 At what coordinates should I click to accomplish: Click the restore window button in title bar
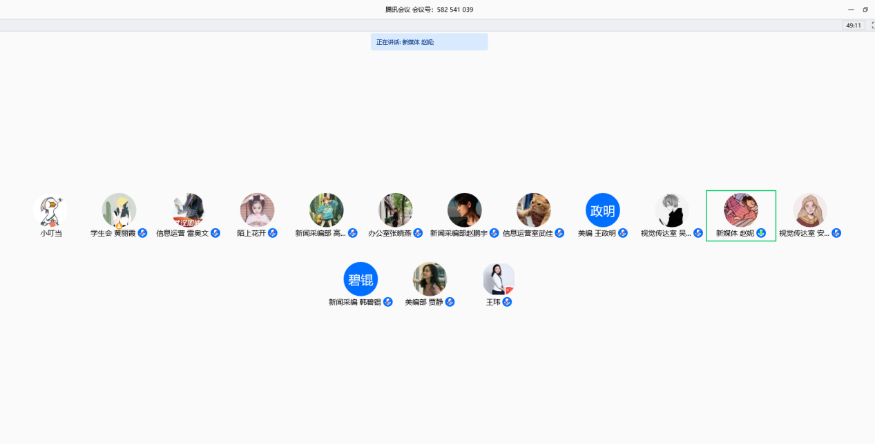tap(865, 10)
